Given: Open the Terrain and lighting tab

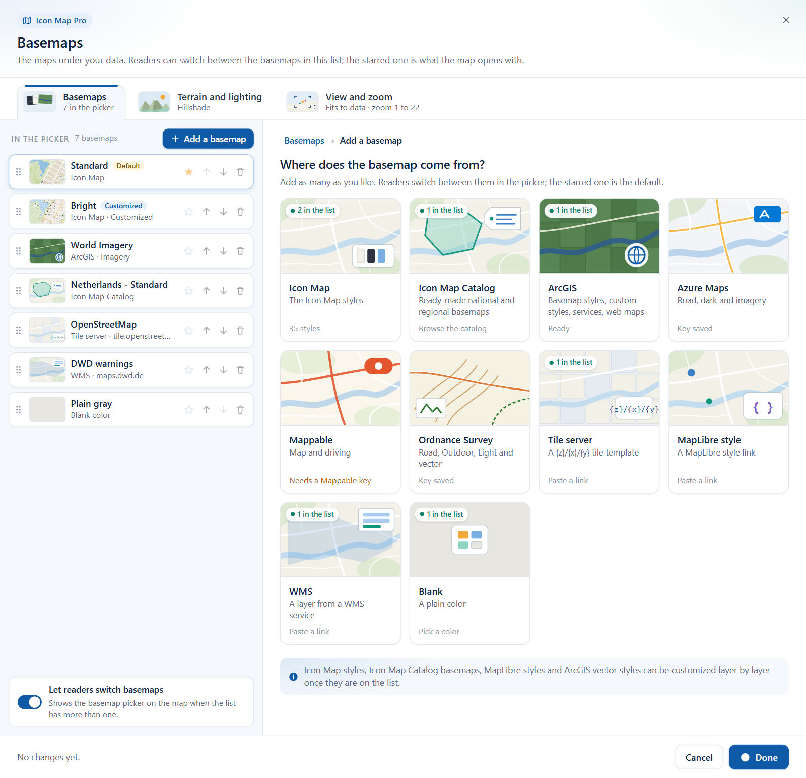Looking at the screenshot, I should (x=200, y=102).
